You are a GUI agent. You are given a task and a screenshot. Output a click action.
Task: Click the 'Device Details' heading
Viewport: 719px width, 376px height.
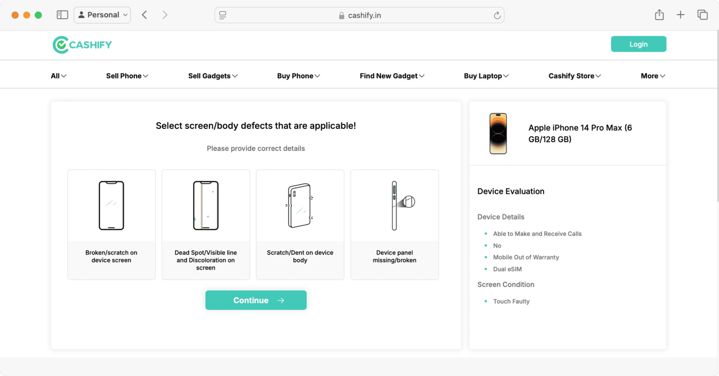[x=501, y=217]
